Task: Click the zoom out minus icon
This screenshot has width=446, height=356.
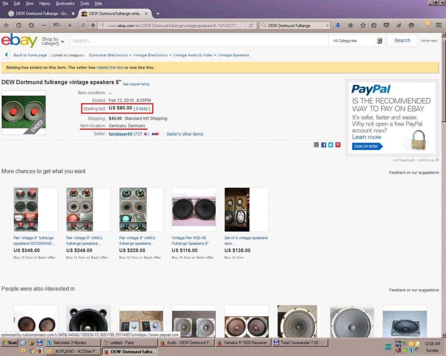Action: click(x=44, y=25)
